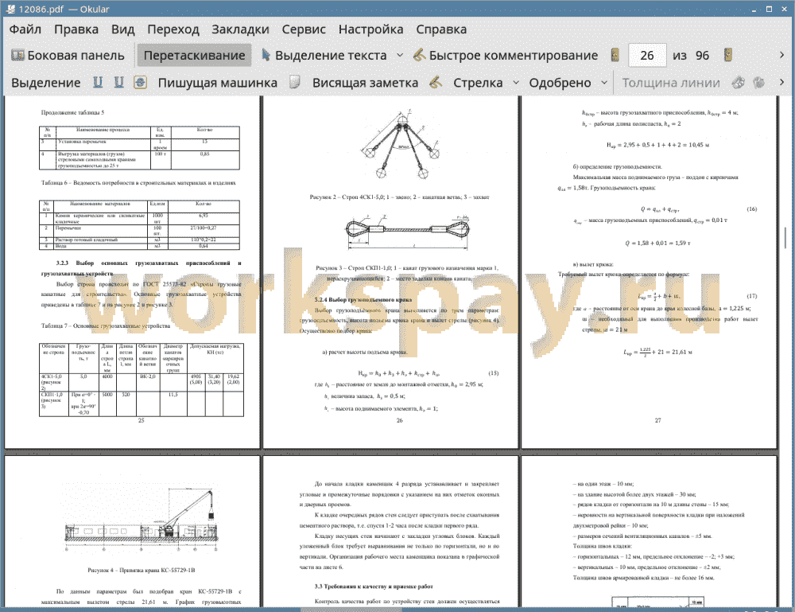Click the page number 27 at the page bottom

pos(657,420)
